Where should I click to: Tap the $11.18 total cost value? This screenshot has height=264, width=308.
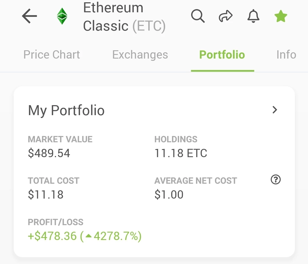(x=46, y=195)
